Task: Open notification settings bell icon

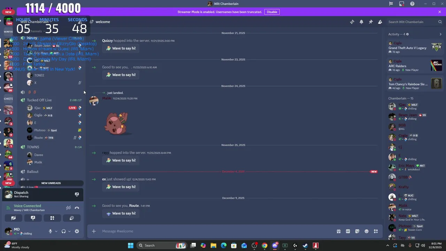Action: [361, 22]
